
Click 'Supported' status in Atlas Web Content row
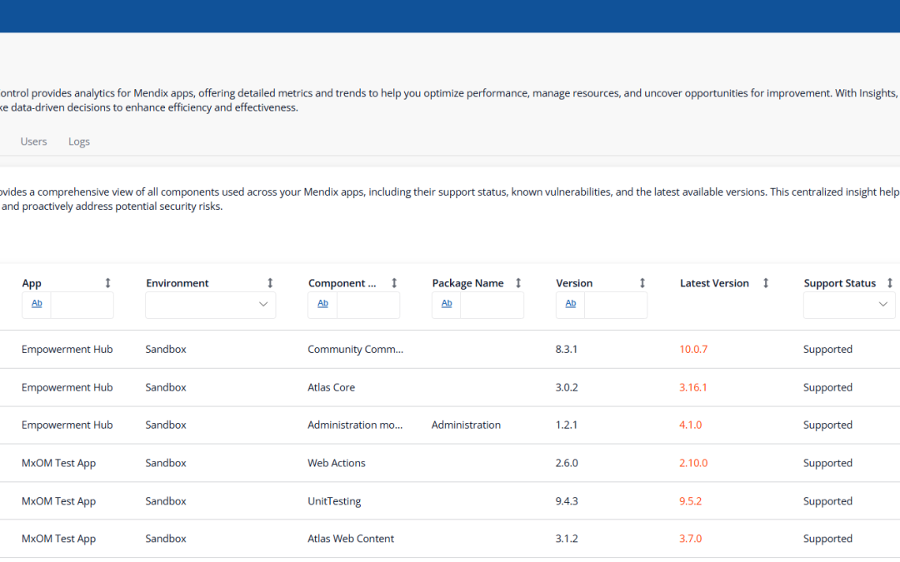(x=827, y=539)
